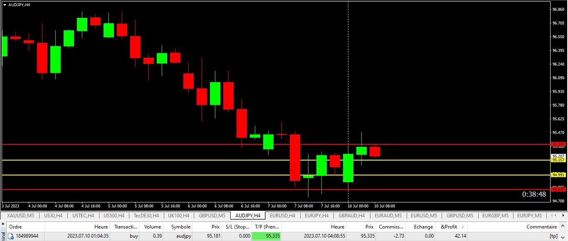The height and width of the screenshot is (241, 568).
Task: Click the 0:38:48 candle countdown timer
Action: click(534, 194)
